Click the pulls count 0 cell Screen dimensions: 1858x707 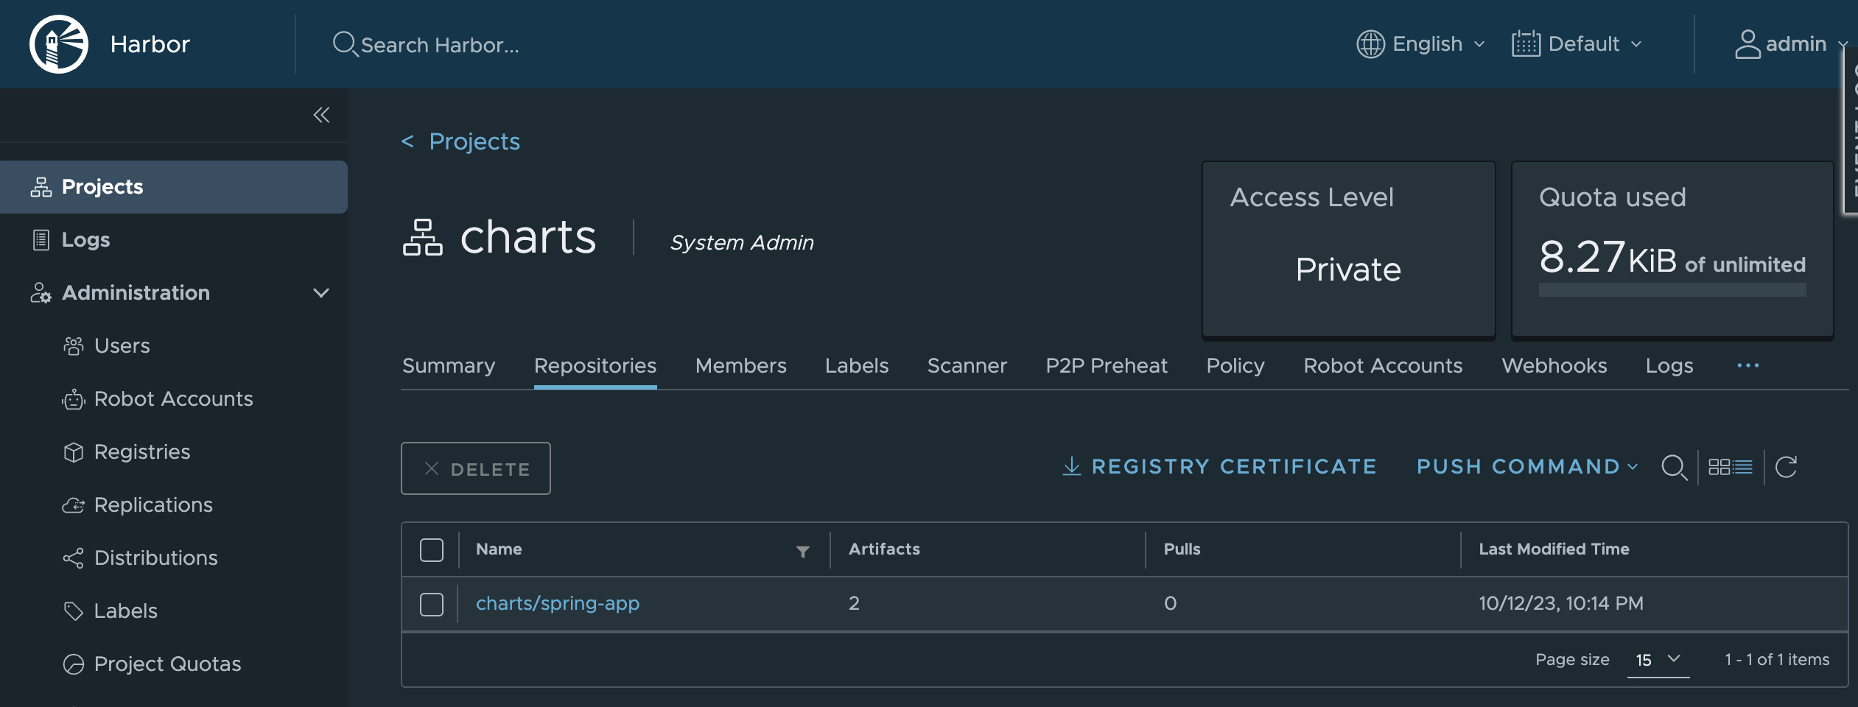click(1170, 604)
